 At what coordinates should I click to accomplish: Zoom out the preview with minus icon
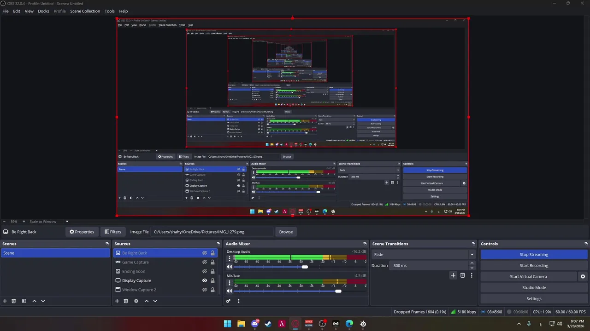[x=4, y=222]
